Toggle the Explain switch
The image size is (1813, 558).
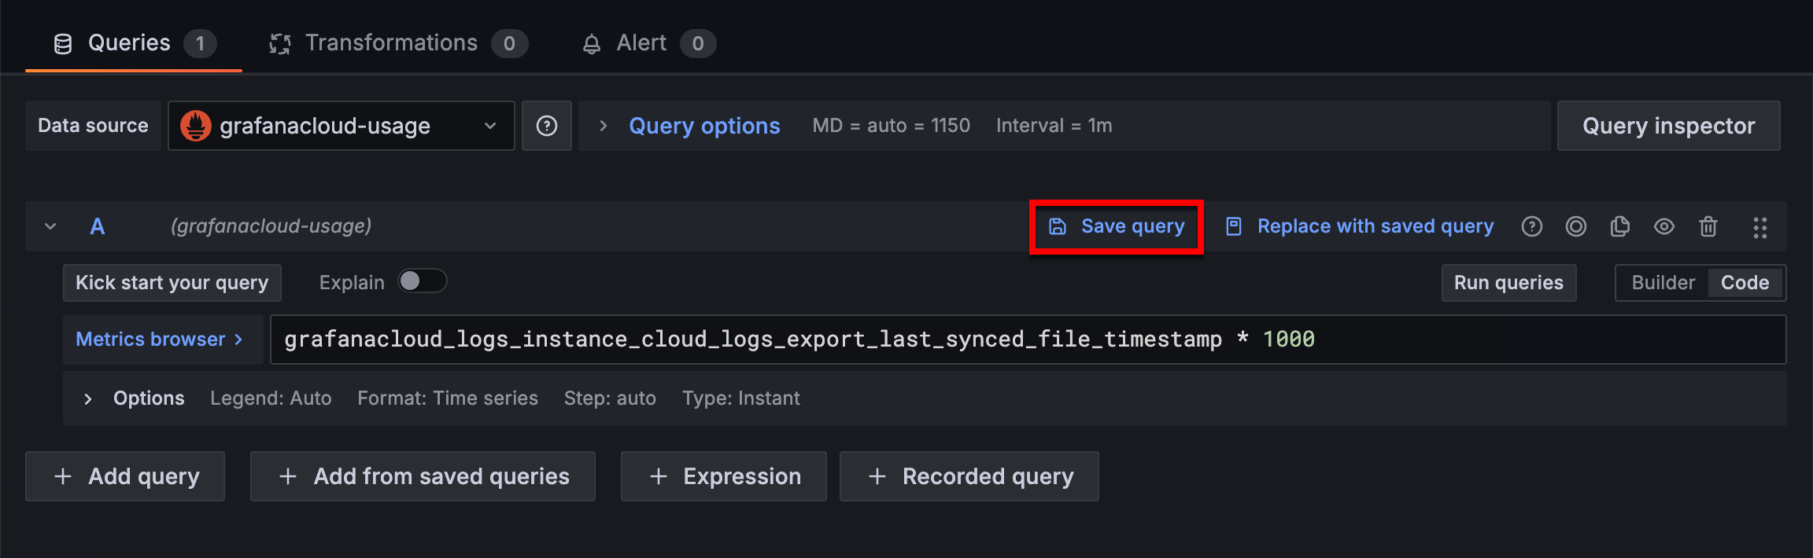[x=422, y=281]
